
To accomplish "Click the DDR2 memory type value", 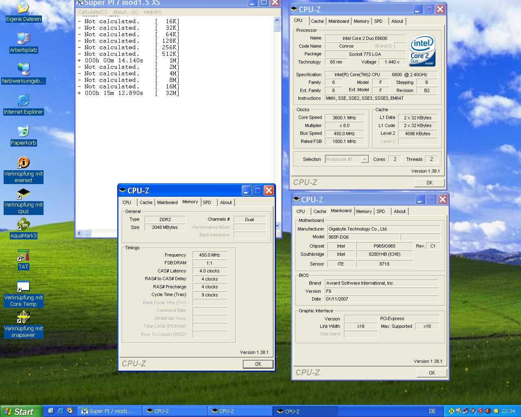I will click(165, 219).
